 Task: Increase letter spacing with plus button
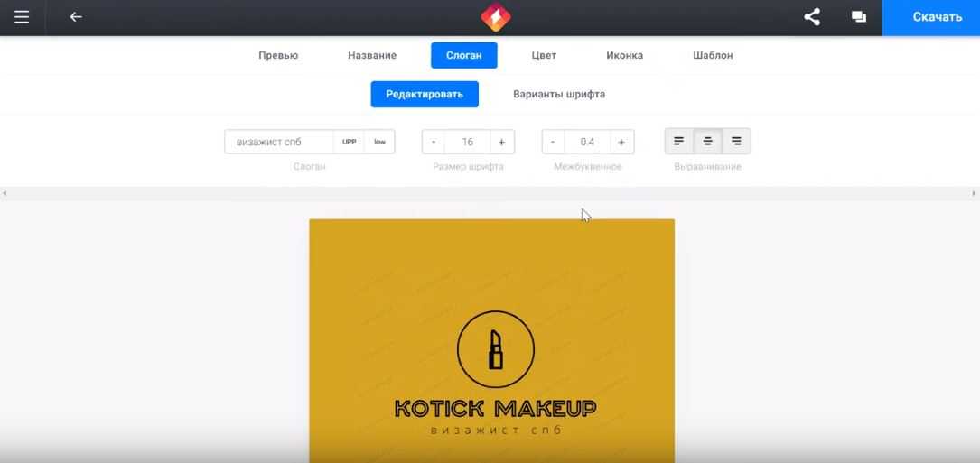pos(621,142)
